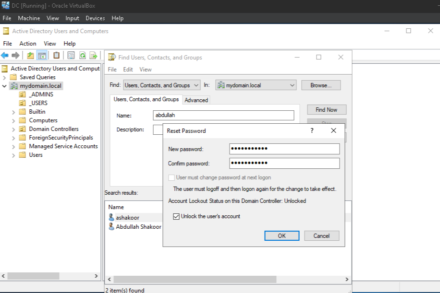This screenshot has height=293, width=440.
Task: Switch to the Advanced tab
Action: (x=196, y=100)
